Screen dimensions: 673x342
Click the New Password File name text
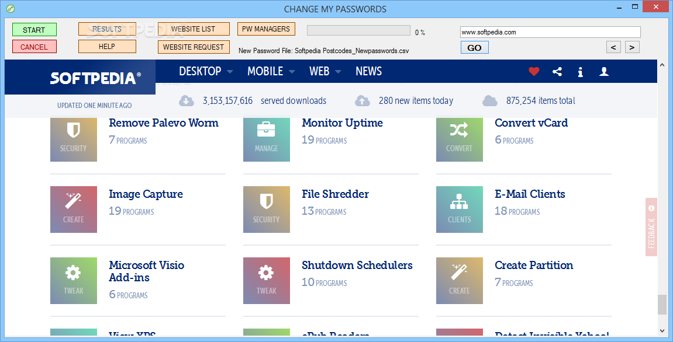[323, 51]
